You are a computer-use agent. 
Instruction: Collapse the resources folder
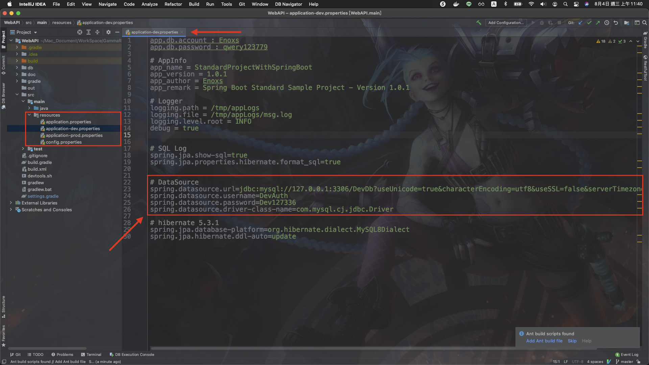coord(29,115)
